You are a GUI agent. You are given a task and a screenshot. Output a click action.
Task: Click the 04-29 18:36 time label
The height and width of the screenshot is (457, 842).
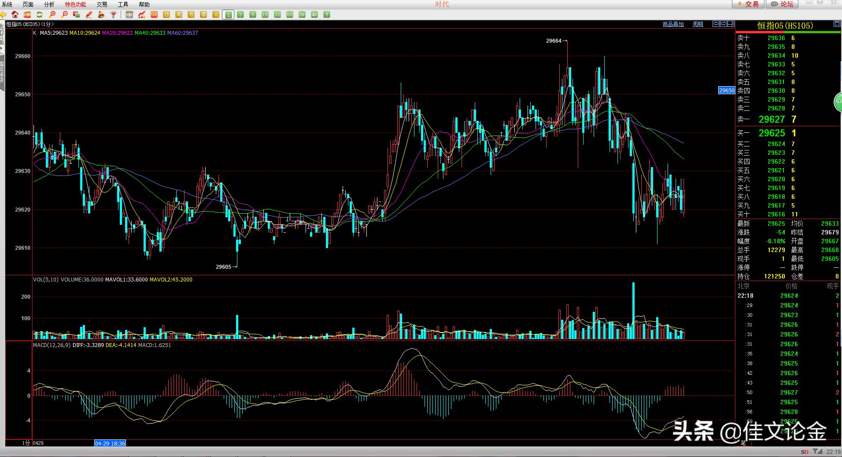[110, 443]
